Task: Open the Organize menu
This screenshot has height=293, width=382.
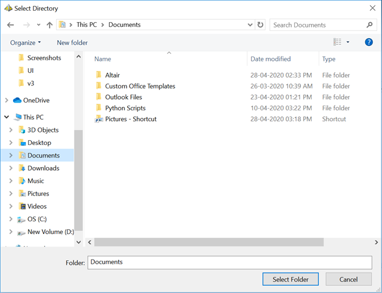Action: 26,42
